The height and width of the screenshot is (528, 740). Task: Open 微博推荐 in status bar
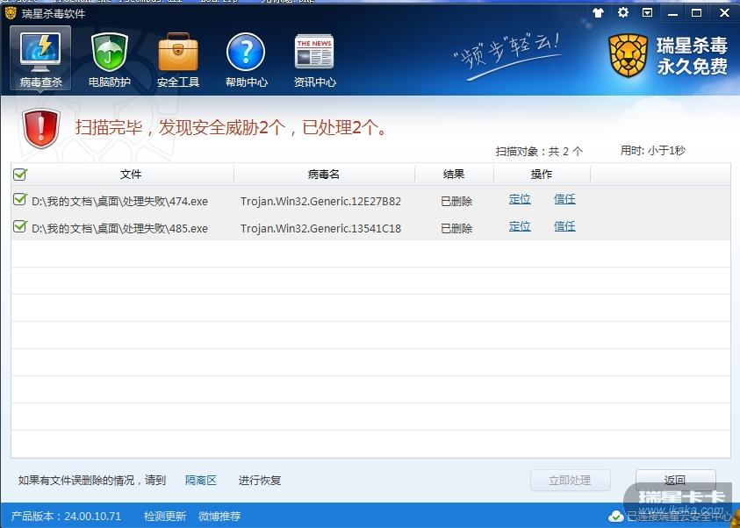pos(219,517)
